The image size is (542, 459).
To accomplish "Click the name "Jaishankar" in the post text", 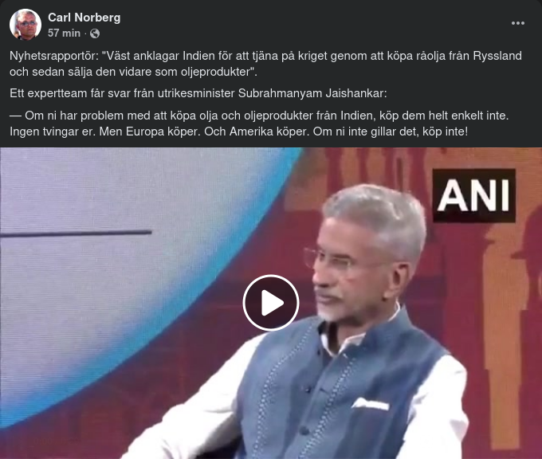I will pyautogui.click(x=356, y=93).
